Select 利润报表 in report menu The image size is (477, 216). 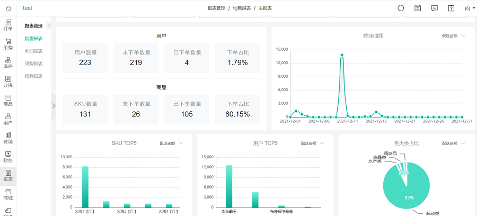pyautogui.click(x=33, y=51)
